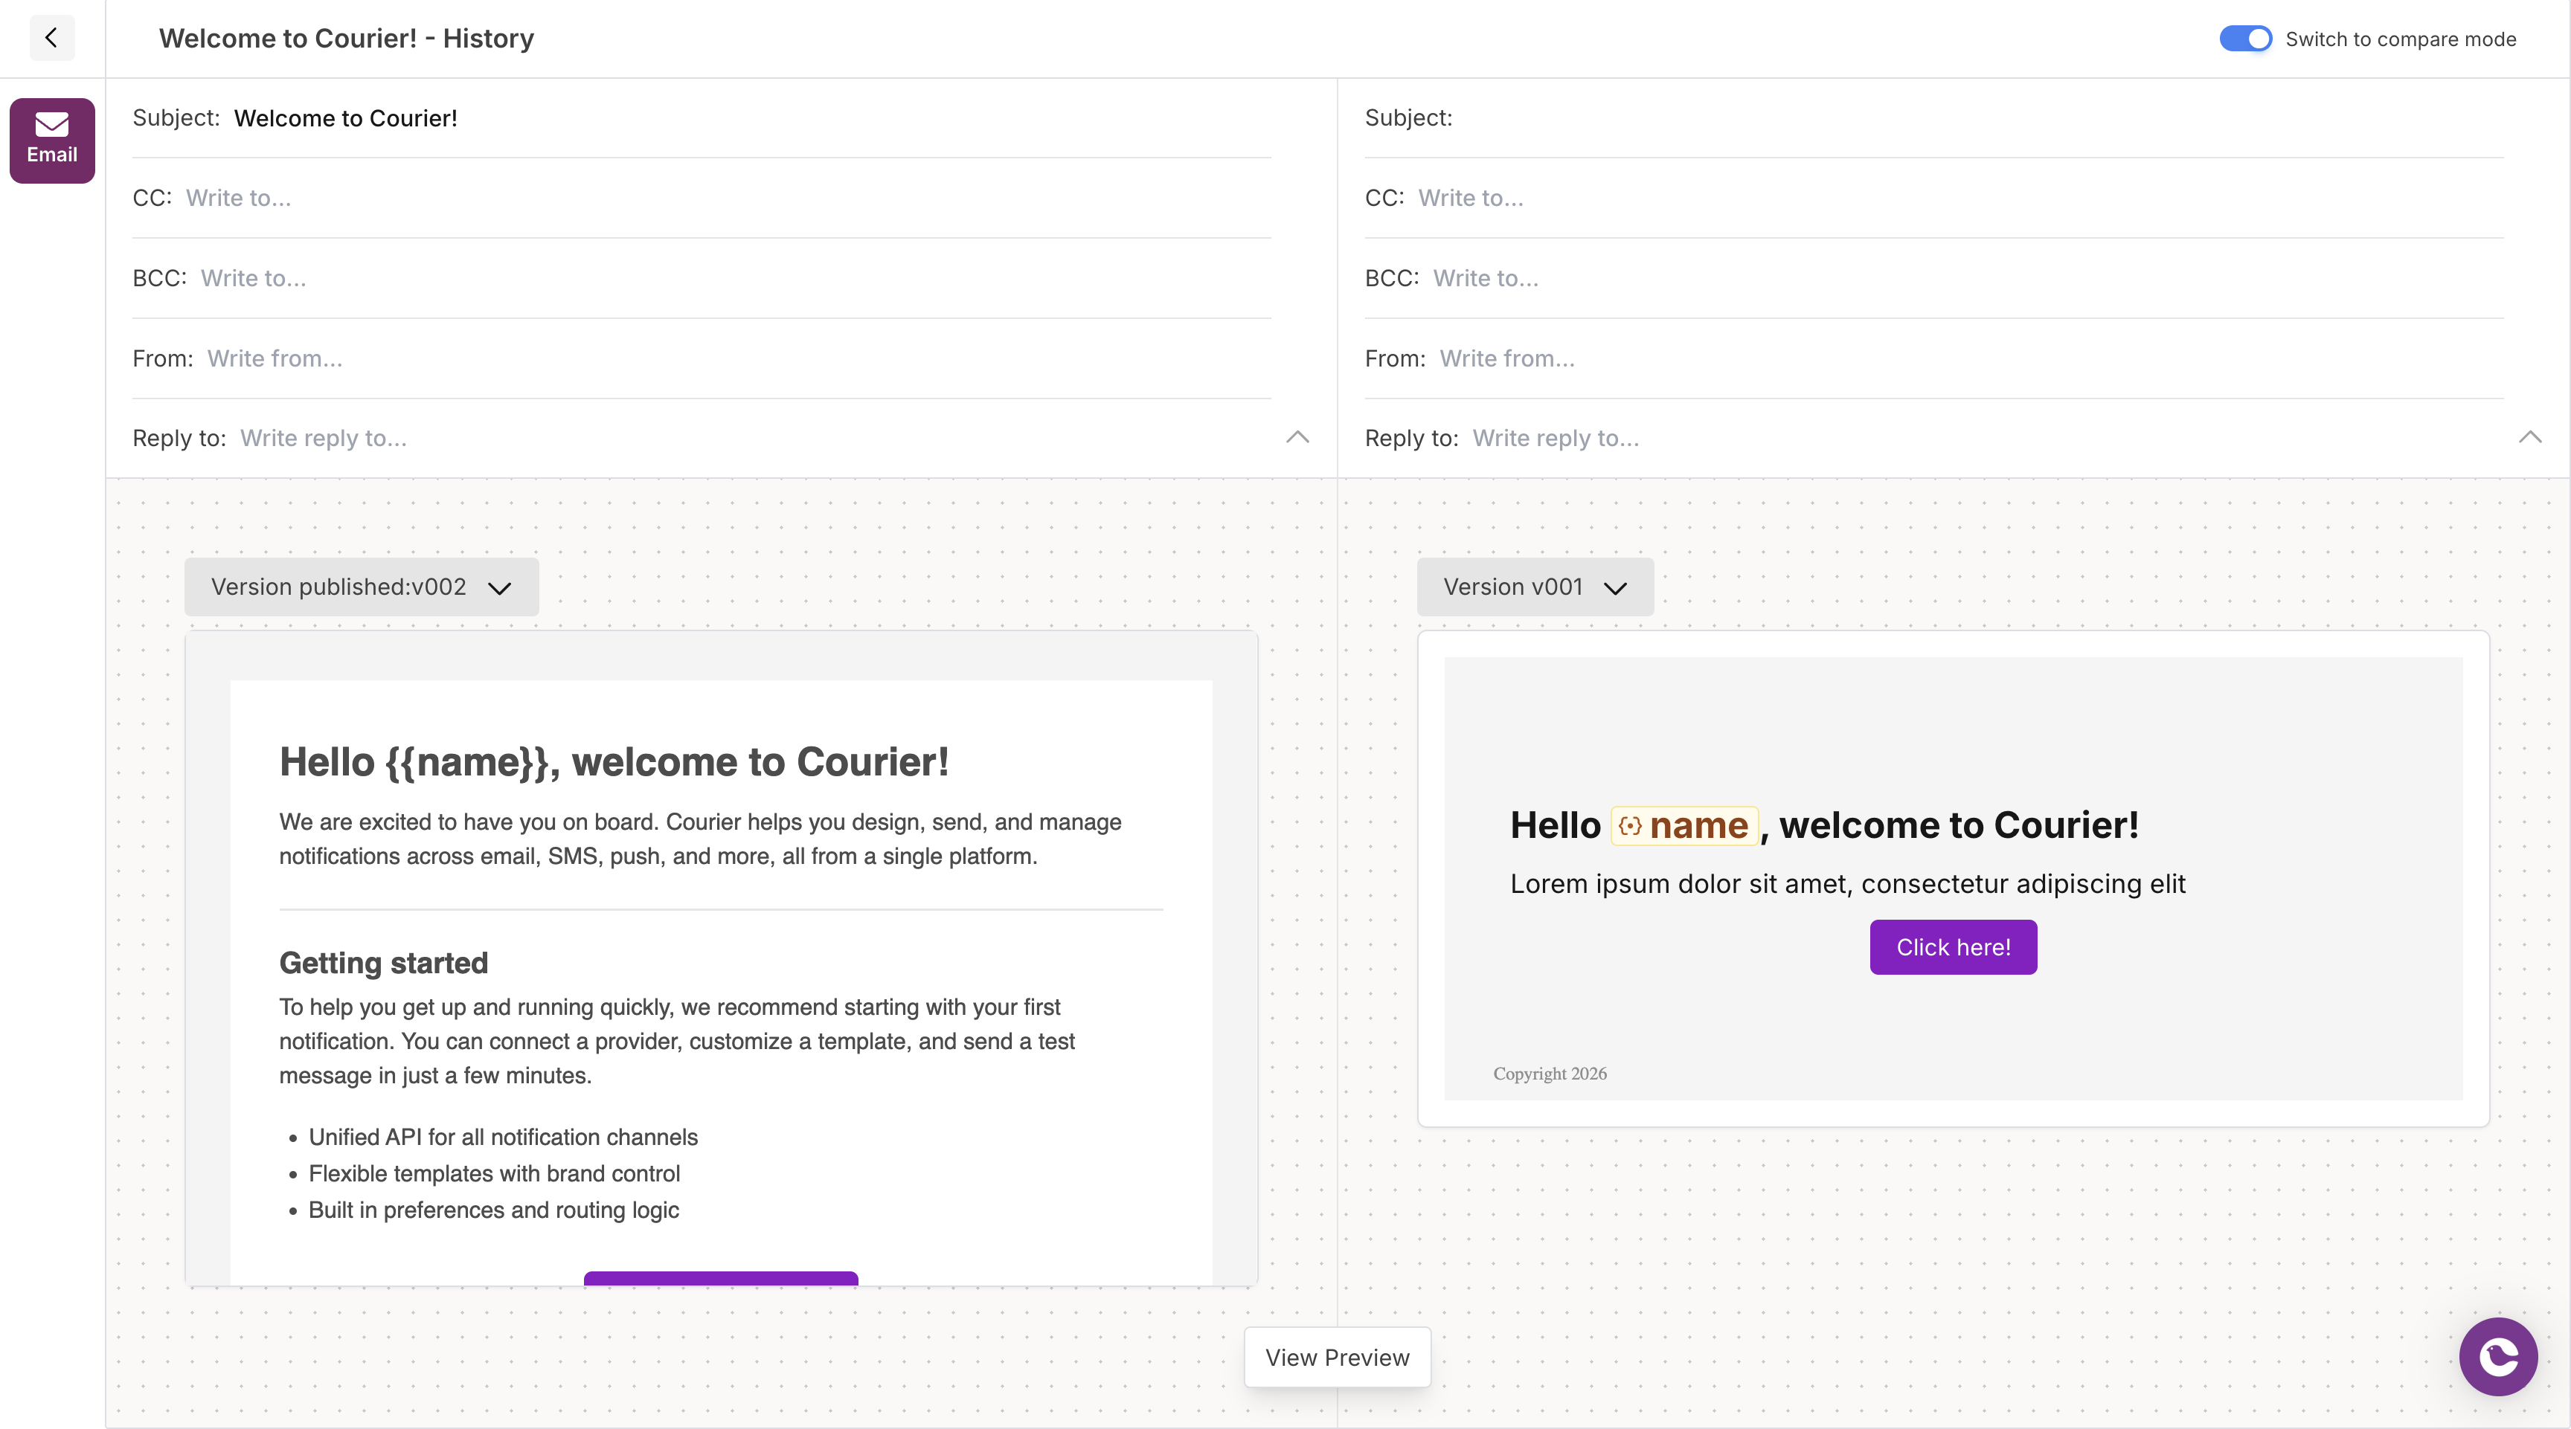2571x1429 pixels.
Task: Click the Courier logo button at bottom right
Action: 2498,1356
